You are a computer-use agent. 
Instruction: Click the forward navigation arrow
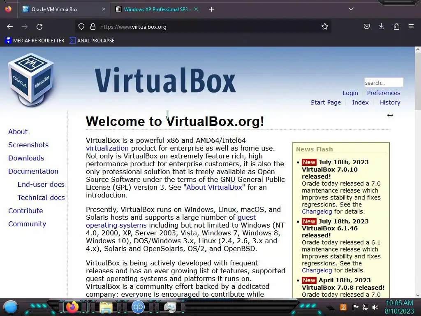pyautogui.click(x=25, y=27)
